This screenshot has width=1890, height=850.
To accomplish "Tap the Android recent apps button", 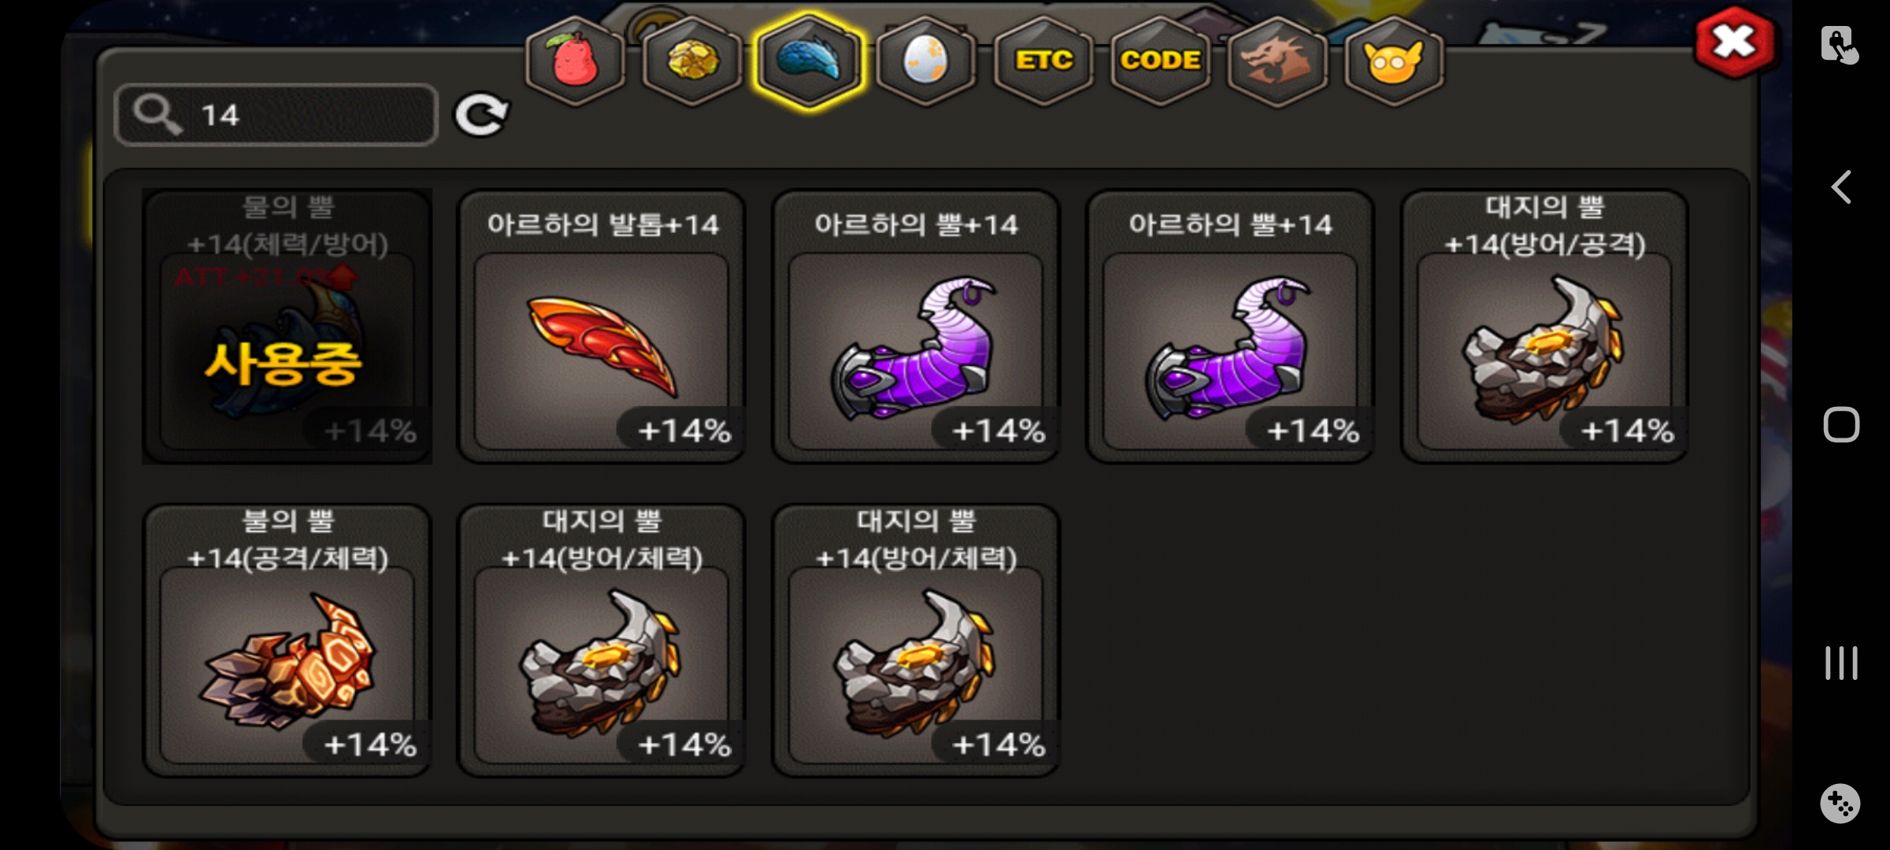I will (1841, 663).
